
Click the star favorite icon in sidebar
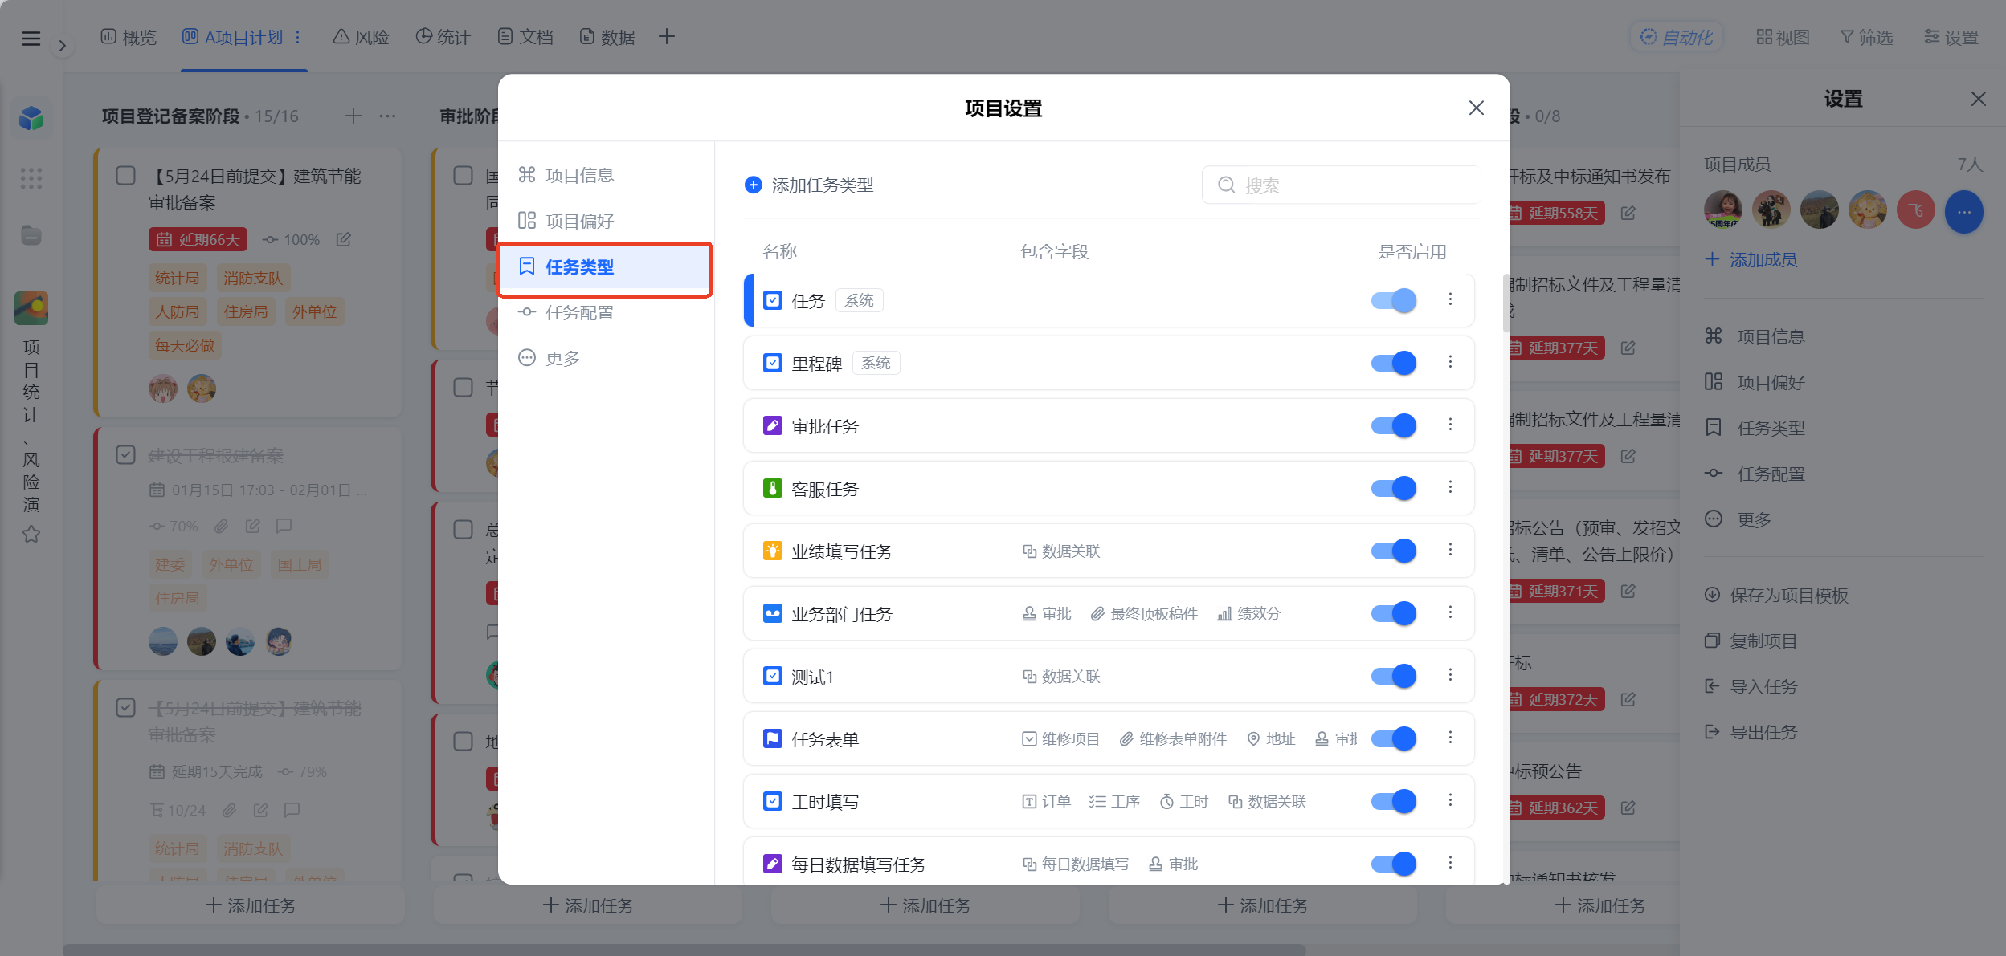click(31, 534)
